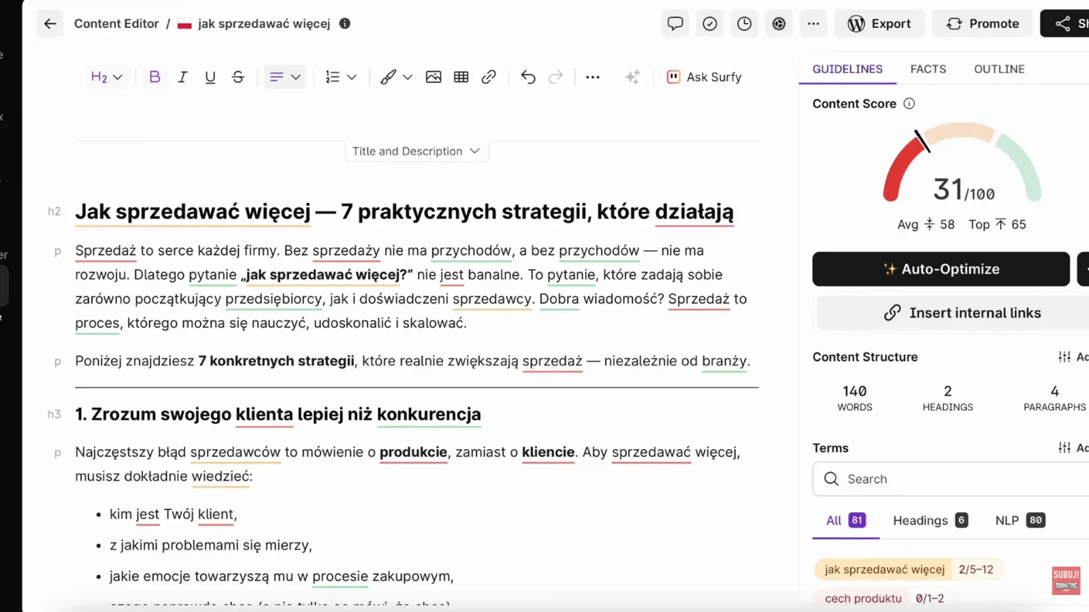Click the Content Score gauge needle
This screenshot has width=1089, height=612.
(x=922, y=141)
